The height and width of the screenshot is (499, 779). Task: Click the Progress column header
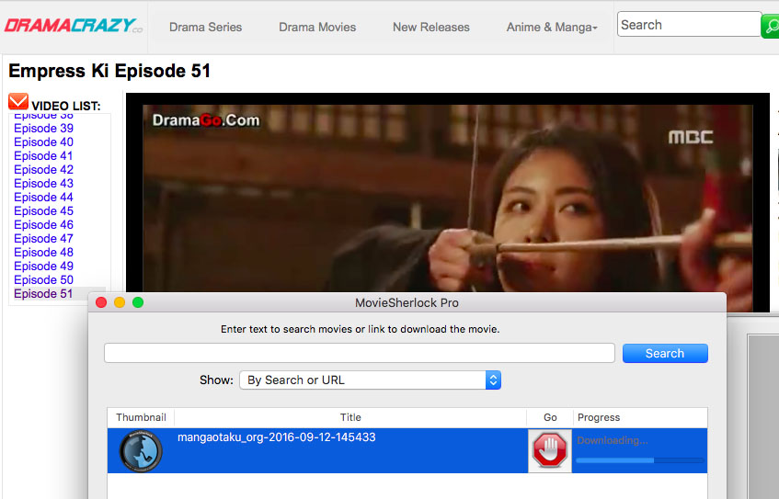[640, 417]
